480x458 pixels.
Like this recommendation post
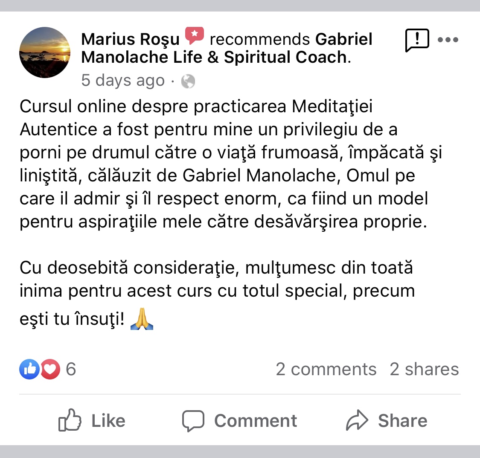92,420
